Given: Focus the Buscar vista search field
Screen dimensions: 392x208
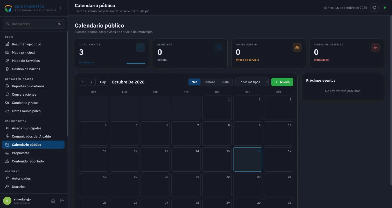Looking at the screenshot, I should (34, 24).
